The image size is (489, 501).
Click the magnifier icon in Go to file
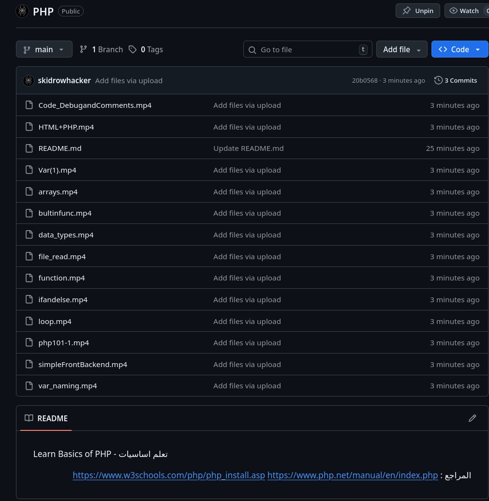click(x=252, y=49)
